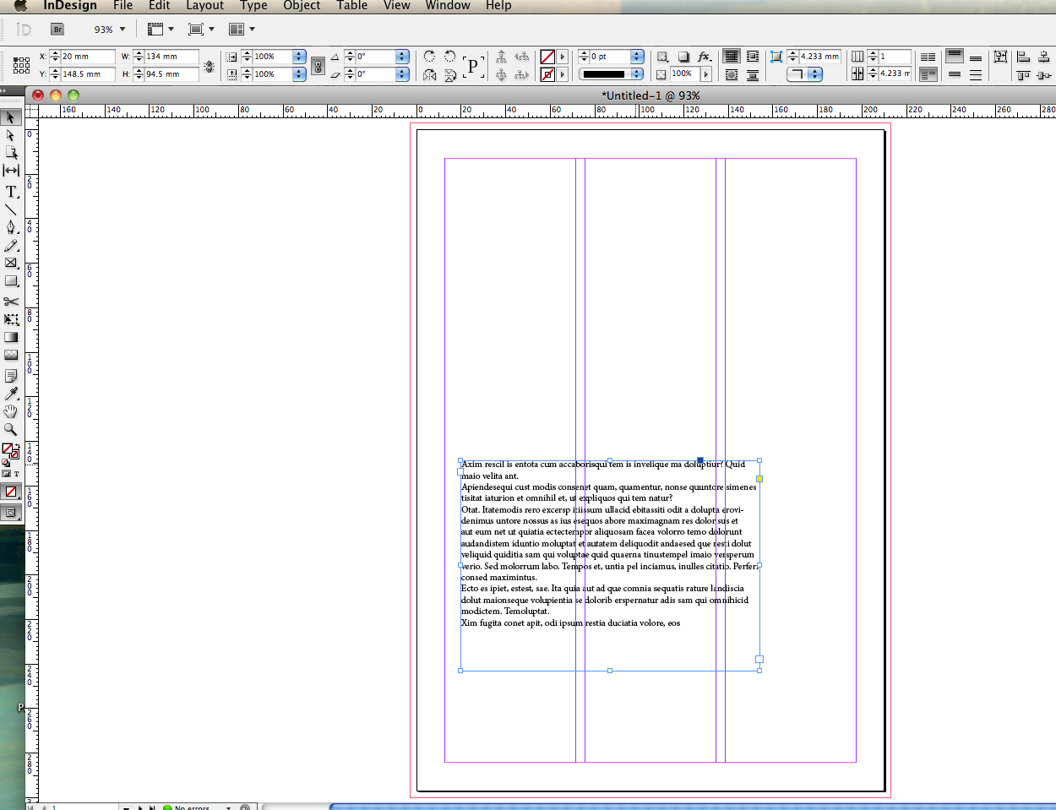Select the Scissors tool
Image resolution: width=1056 pixels, height=810 pixels.
coord(12,301)
